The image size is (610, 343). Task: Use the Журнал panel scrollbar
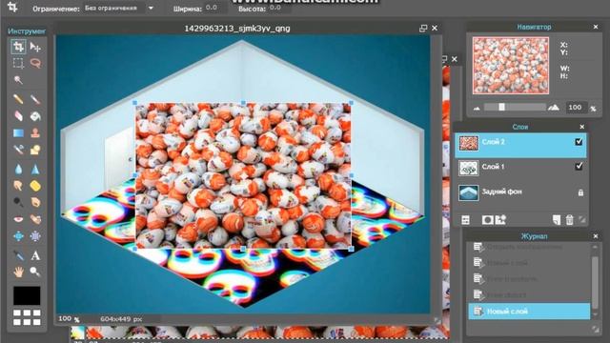pyautogui.click(x=595, y=282)
